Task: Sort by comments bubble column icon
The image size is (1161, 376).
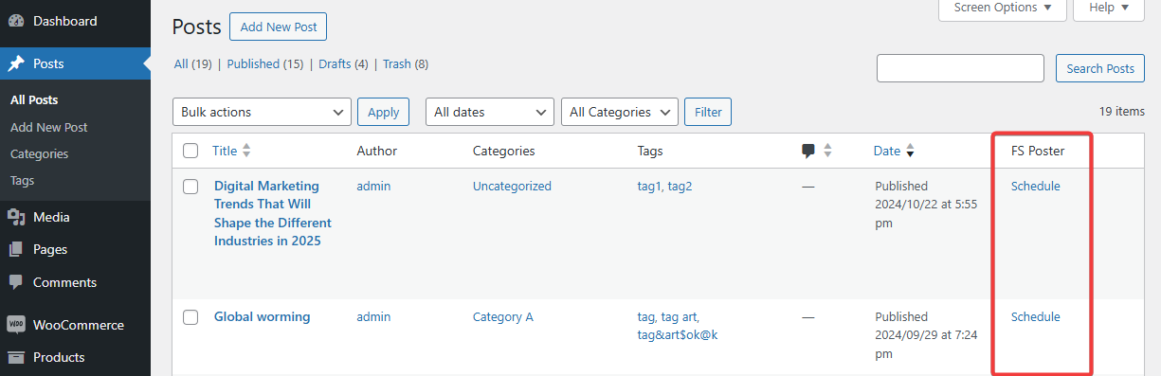Action: click(808, 151)
